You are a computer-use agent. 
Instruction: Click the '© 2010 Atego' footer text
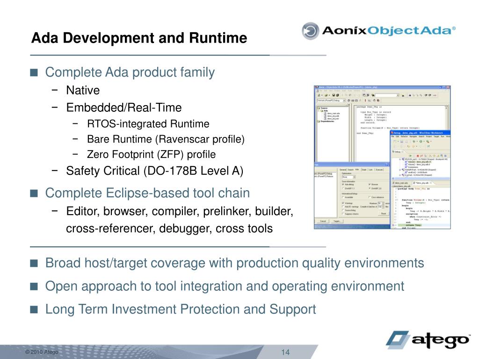click(42, 352)
